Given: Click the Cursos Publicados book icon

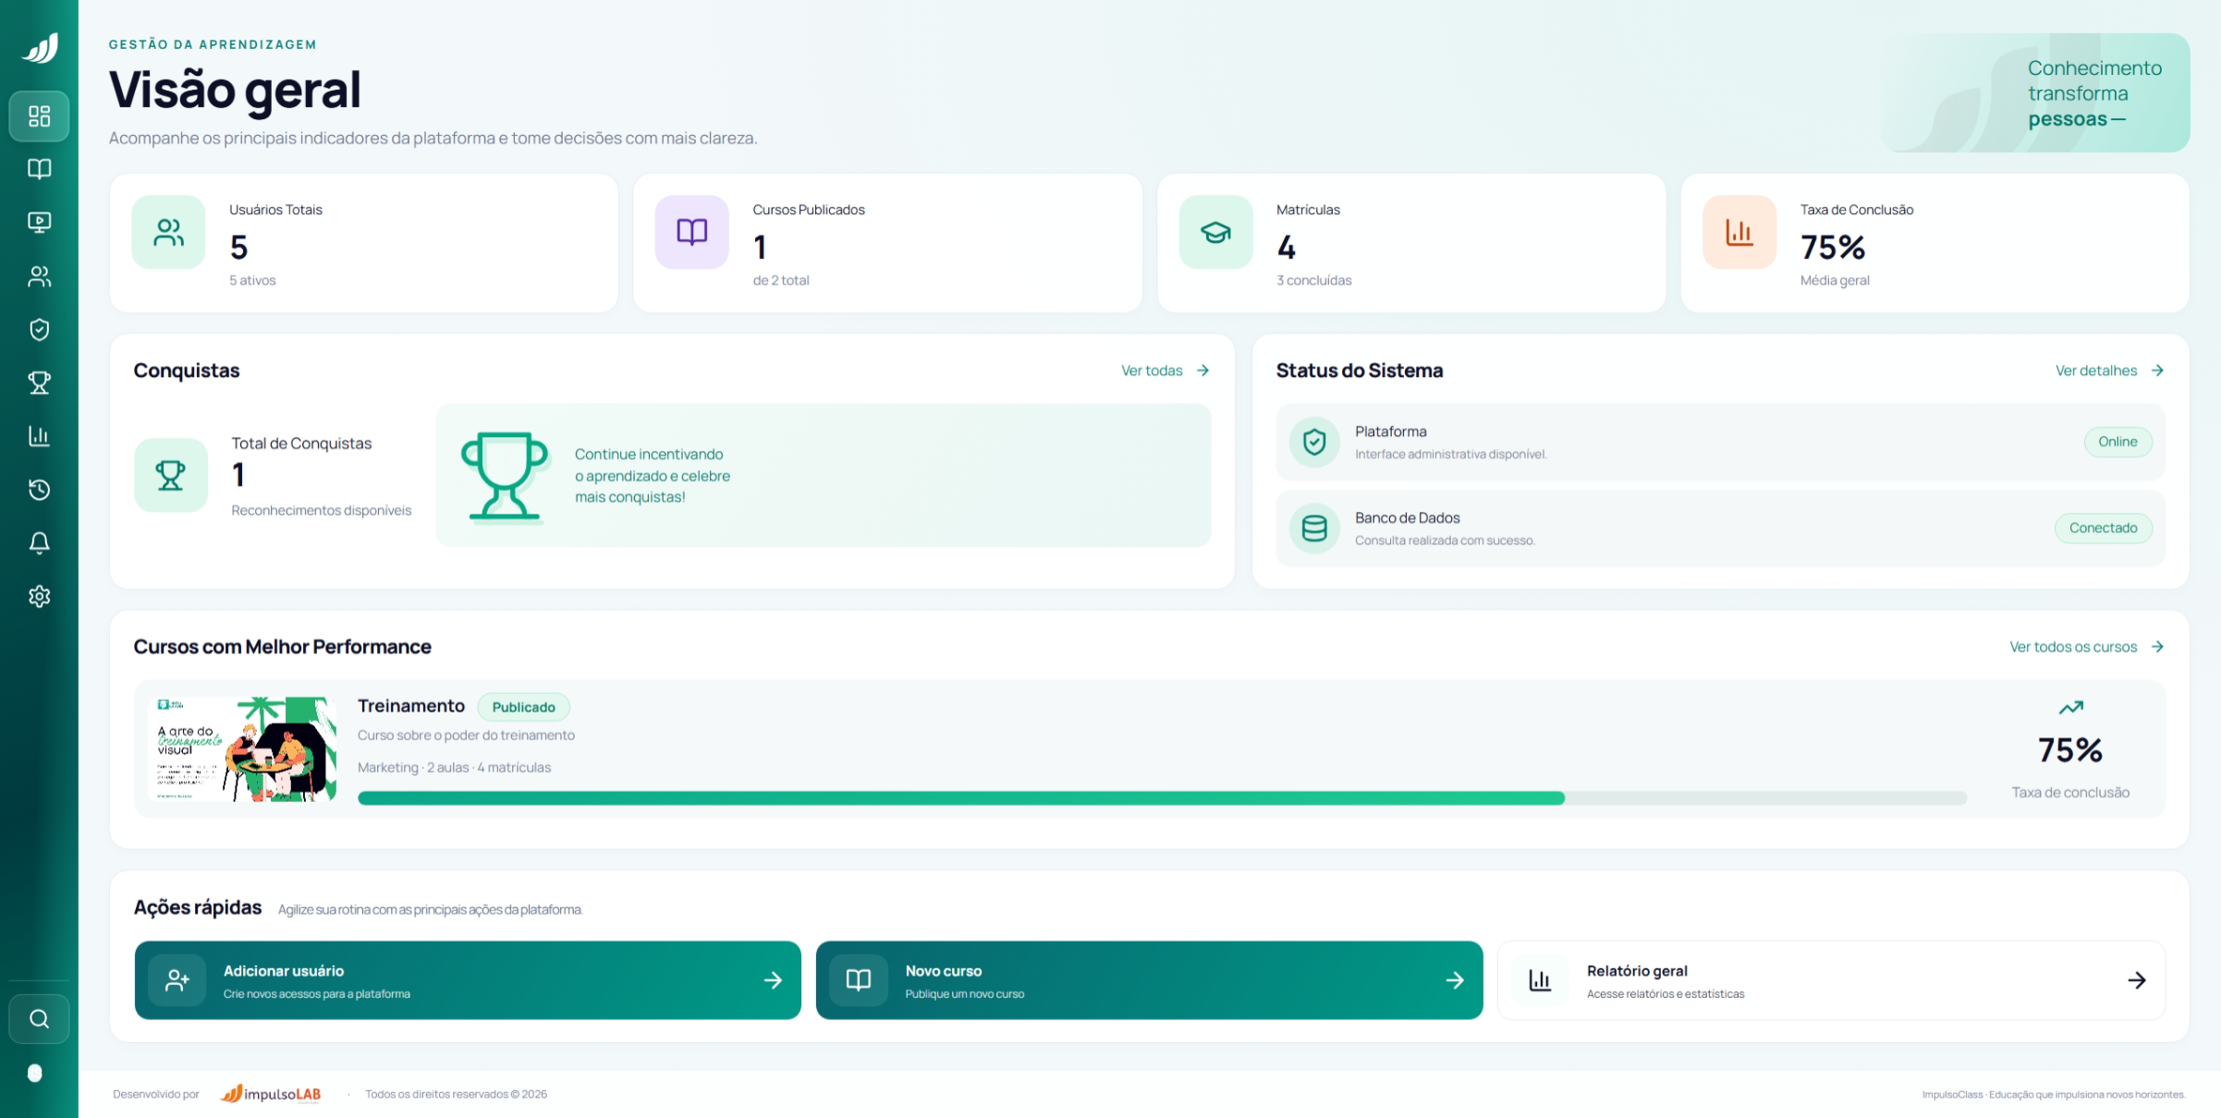Looking at the screenshot, I should pos(691,232).
